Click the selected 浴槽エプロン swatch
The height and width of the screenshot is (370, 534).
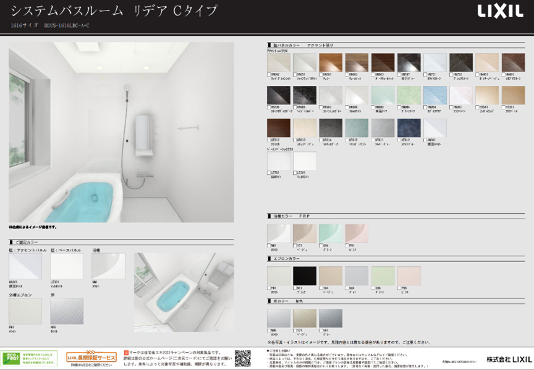click(x=25, y=311)
